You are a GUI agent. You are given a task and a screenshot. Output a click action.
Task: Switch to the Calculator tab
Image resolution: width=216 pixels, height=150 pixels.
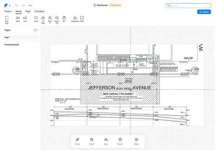[x=39, y=11]
